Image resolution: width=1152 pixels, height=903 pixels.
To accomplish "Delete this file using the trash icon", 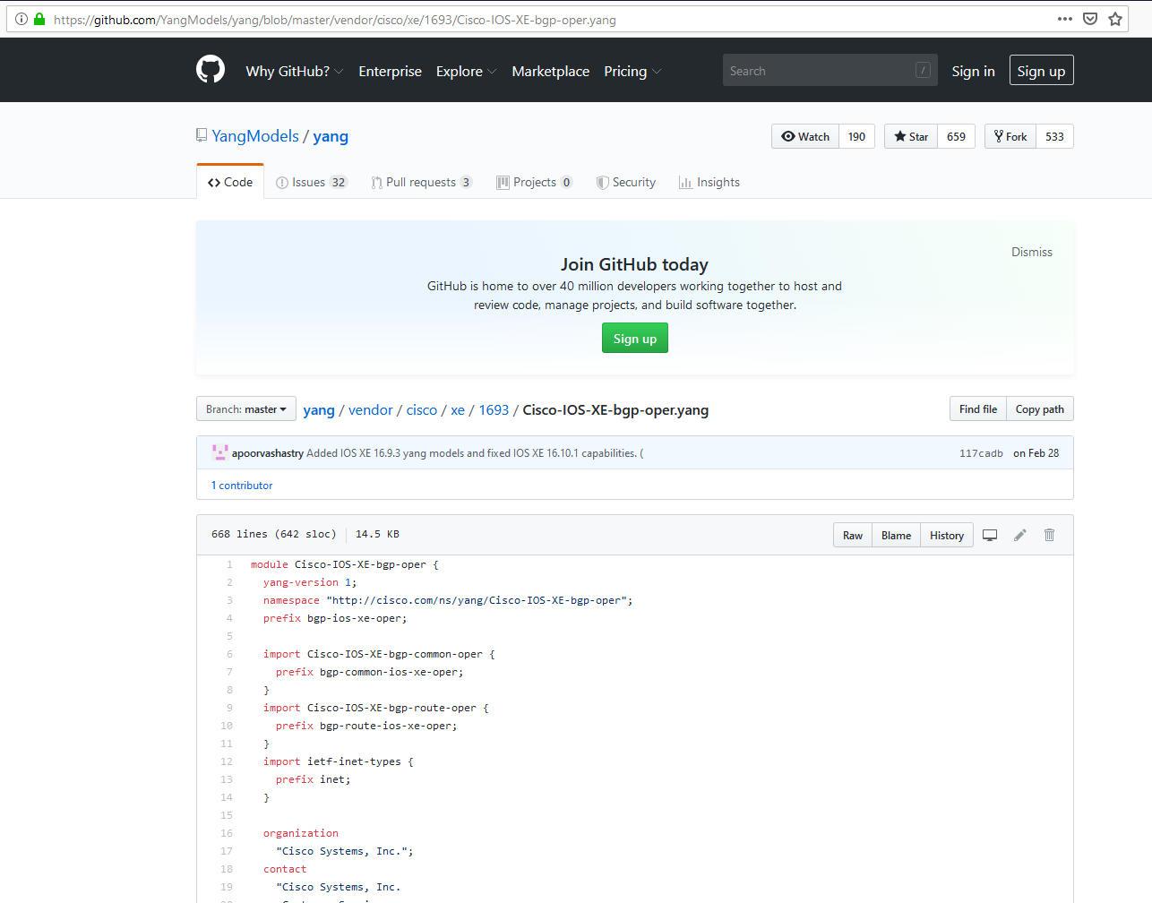I will point(1049,535).
